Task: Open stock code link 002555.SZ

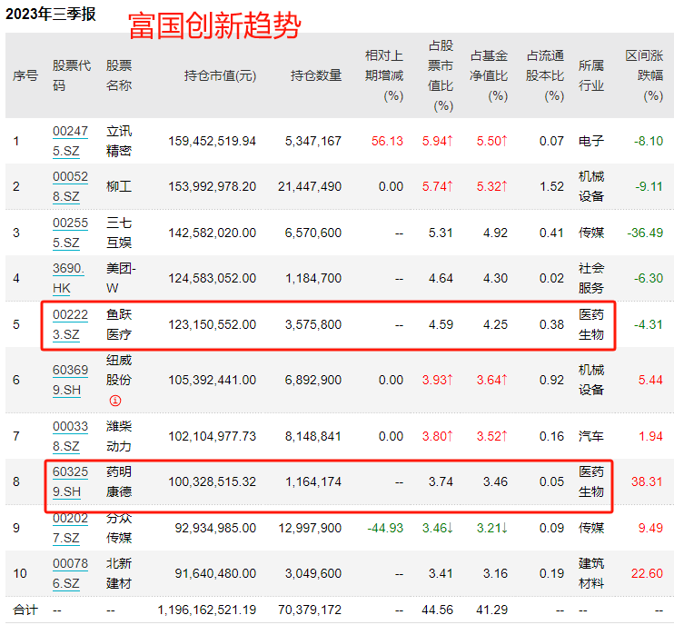Action: pyautogui.click(x=71, y=233)
